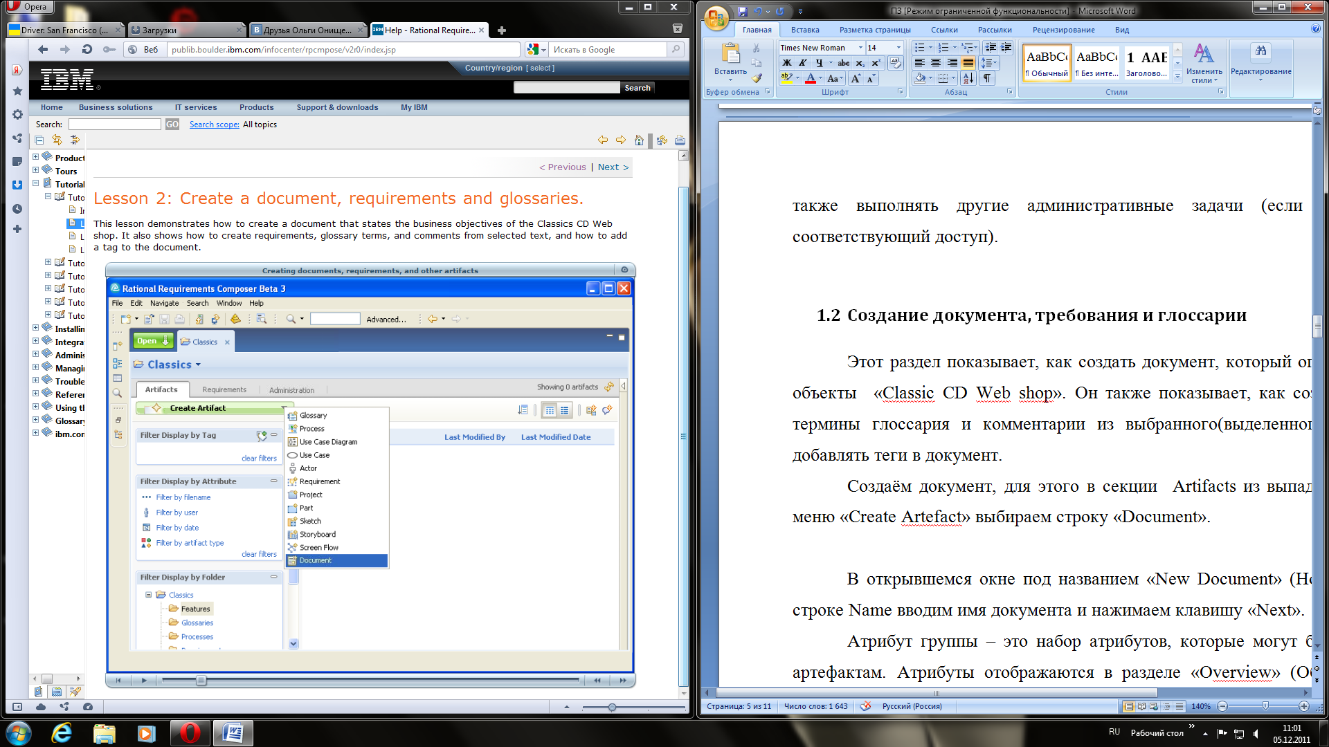The image size is (1329, 747).
Task: Click the Next link in help page
Action: click(613, 167)
